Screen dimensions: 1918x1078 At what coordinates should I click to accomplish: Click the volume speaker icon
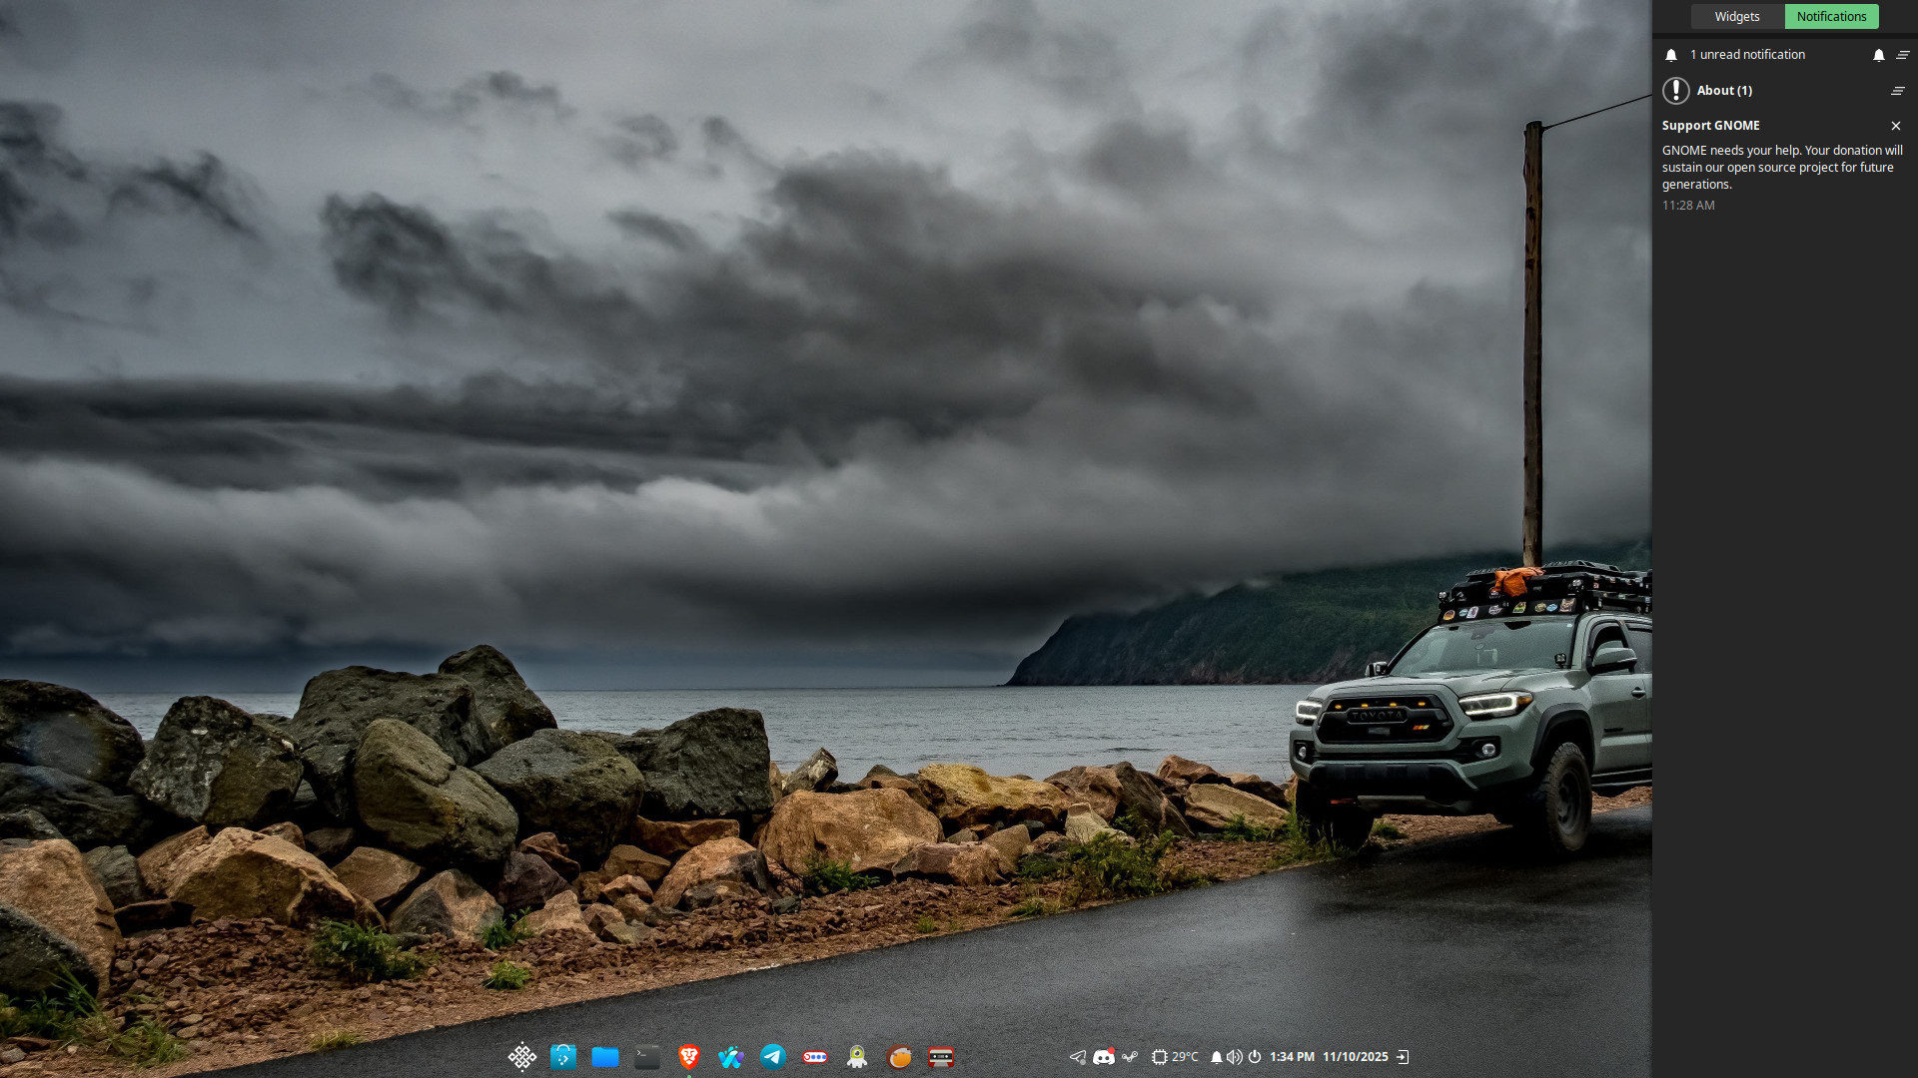(1235, 1057)
